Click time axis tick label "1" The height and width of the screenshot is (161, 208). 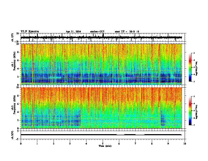tap(37, 144)
